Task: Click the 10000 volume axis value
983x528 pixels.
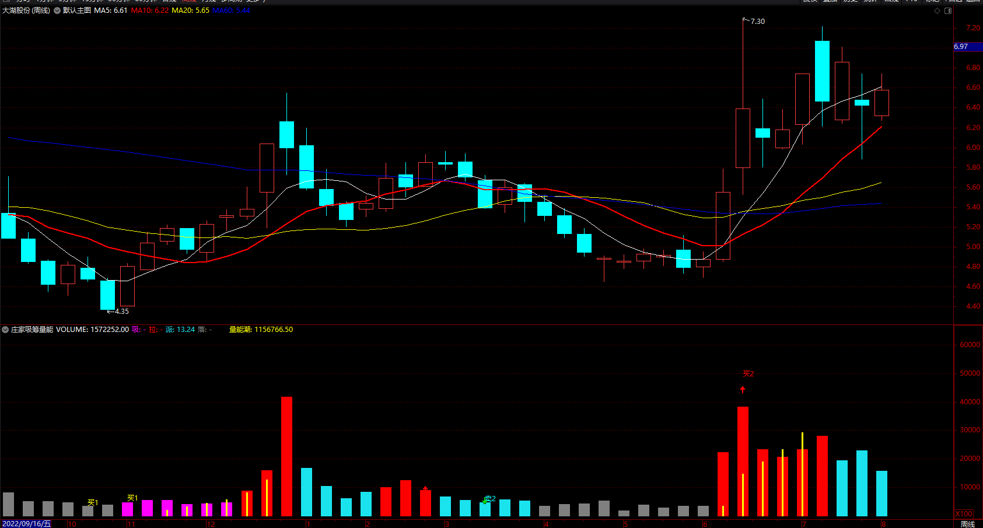Action: [970, 487]
